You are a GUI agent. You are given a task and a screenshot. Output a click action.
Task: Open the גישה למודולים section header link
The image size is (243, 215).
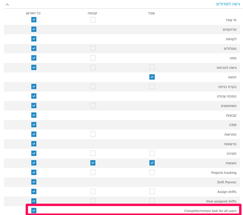tap(228, 4)
